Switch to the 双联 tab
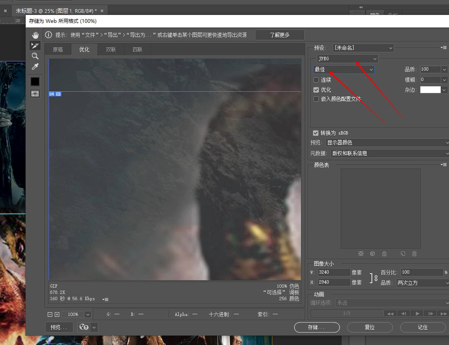449x345 pixels. pyautogui.click(x=111, y=50)
